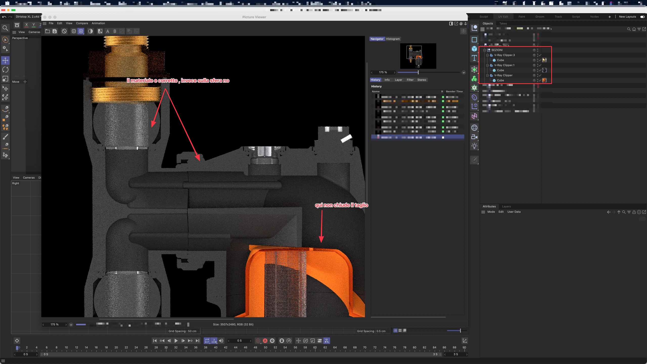Screen dimensions: 647x364
Task: Open image folder icon in Picture Viewer
Action: click(x=47, y=31)
